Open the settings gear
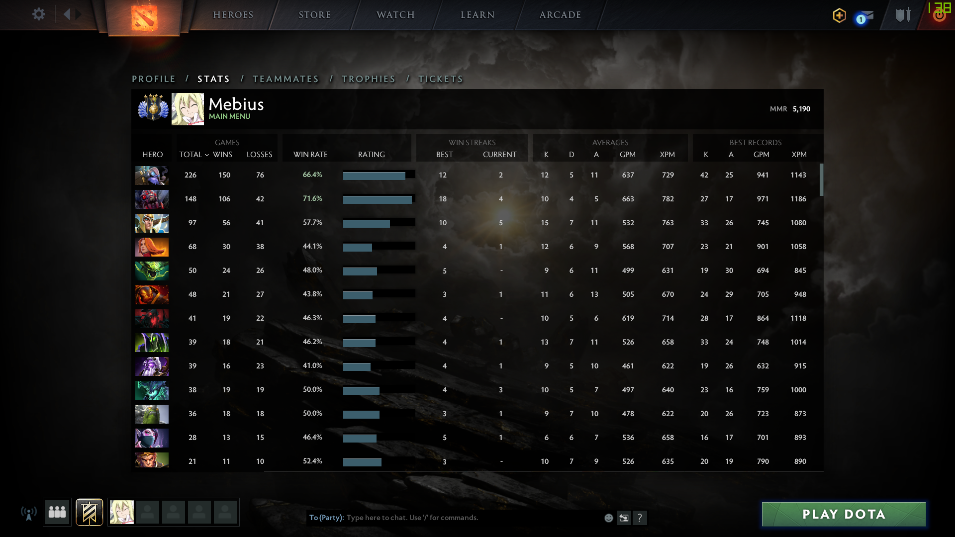955x537 pixels. [x=38, y=14]
